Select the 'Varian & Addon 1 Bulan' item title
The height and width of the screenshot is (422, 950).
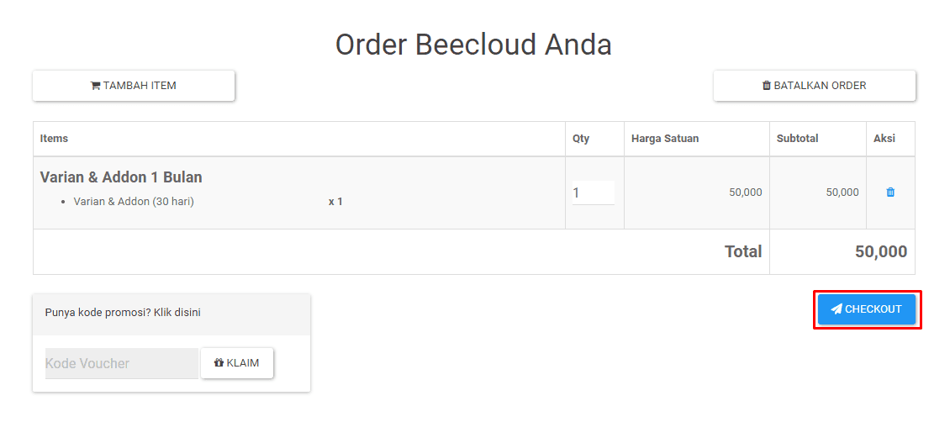[121, 177]
